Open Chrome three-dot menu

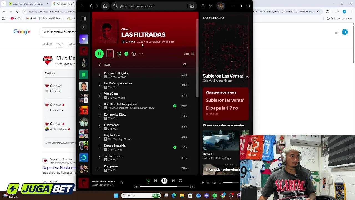point(351,12)
